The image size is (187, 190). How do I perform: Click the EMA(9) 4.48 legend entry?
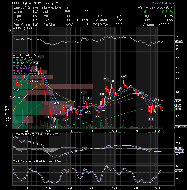pos(22,68)
